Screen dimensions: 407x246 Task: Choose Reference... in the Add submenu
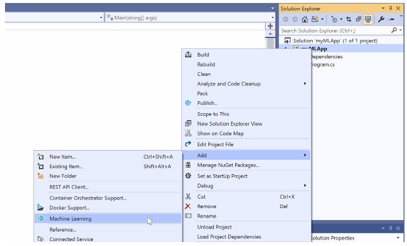click(108, 230)
